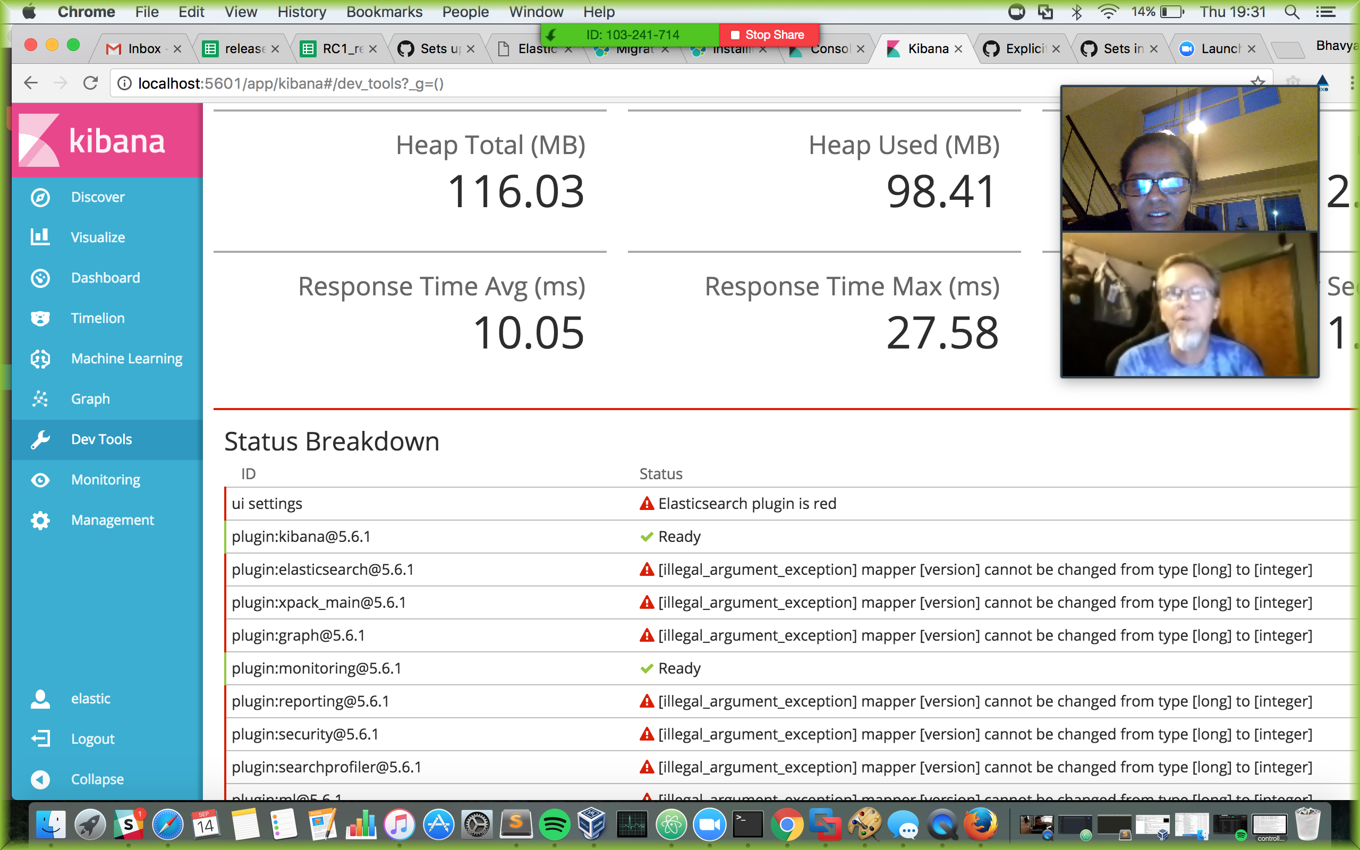Open Monitoring eye icon

coord(40,480)
